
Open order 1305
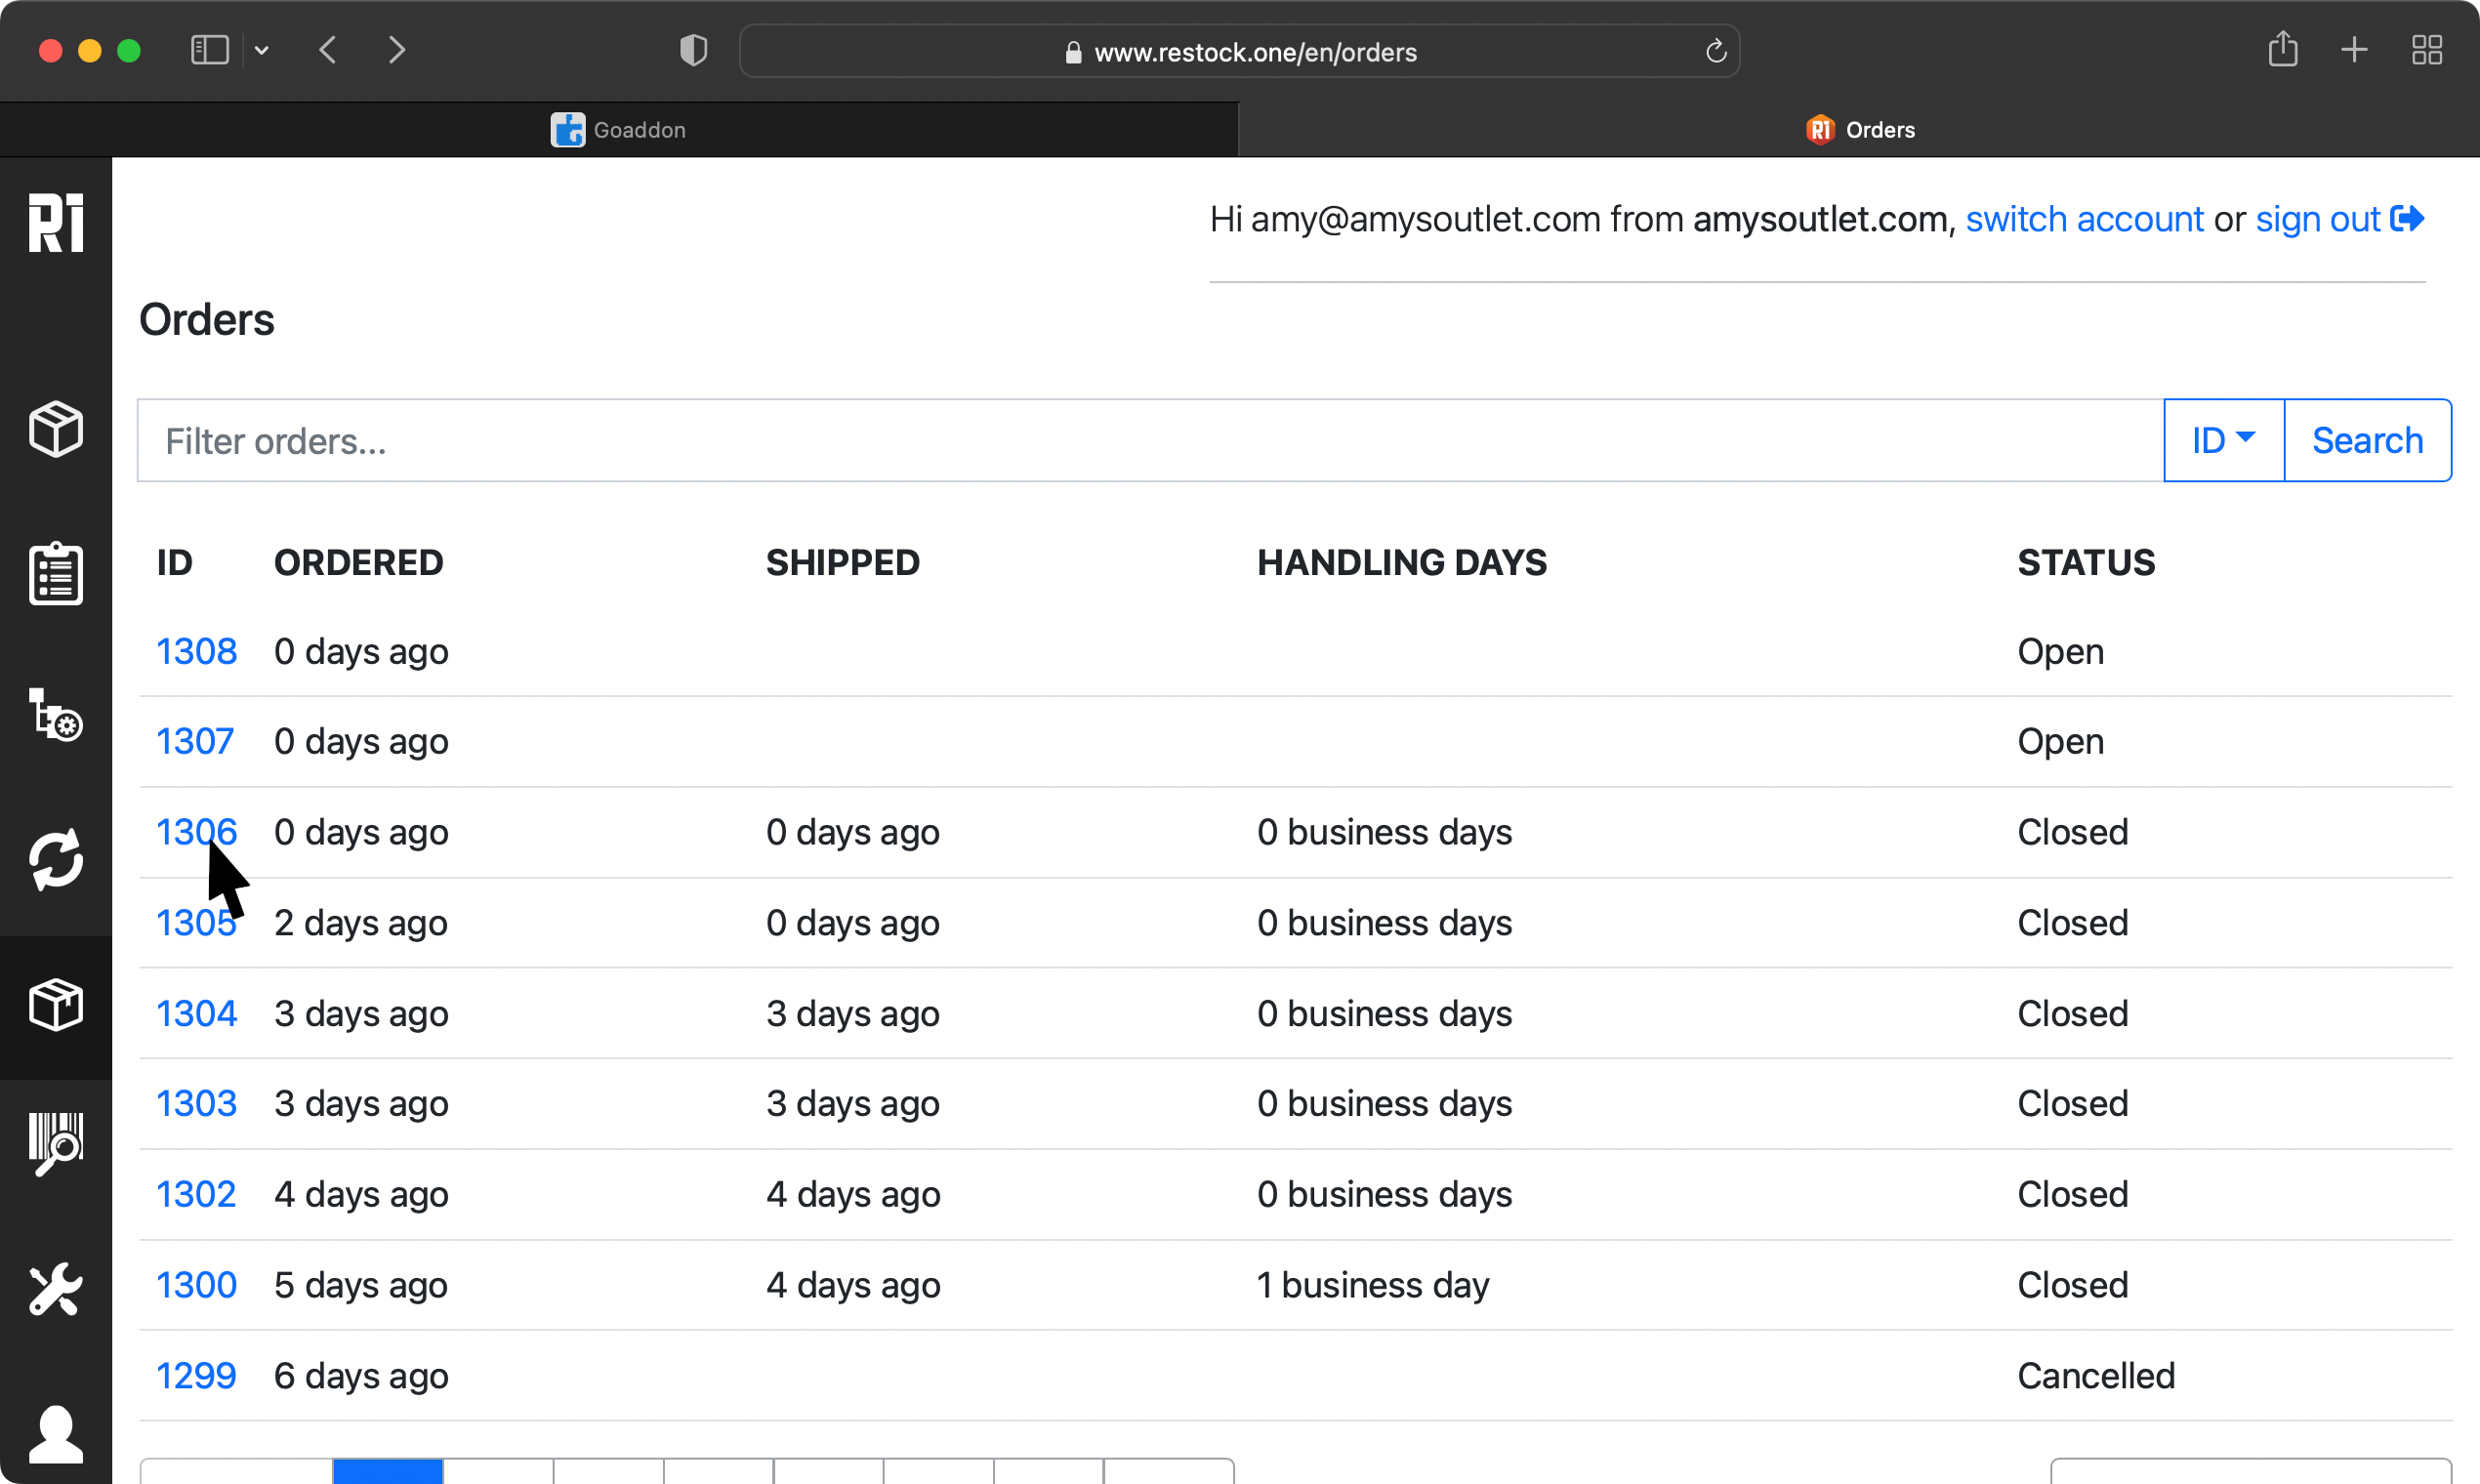[197, 923]
